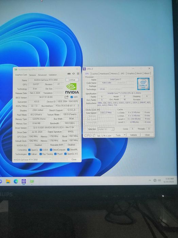Screen dimensions: 178x238
Task: Switch to the SPD tab in CPU-Z
Action: coord(122,74)
